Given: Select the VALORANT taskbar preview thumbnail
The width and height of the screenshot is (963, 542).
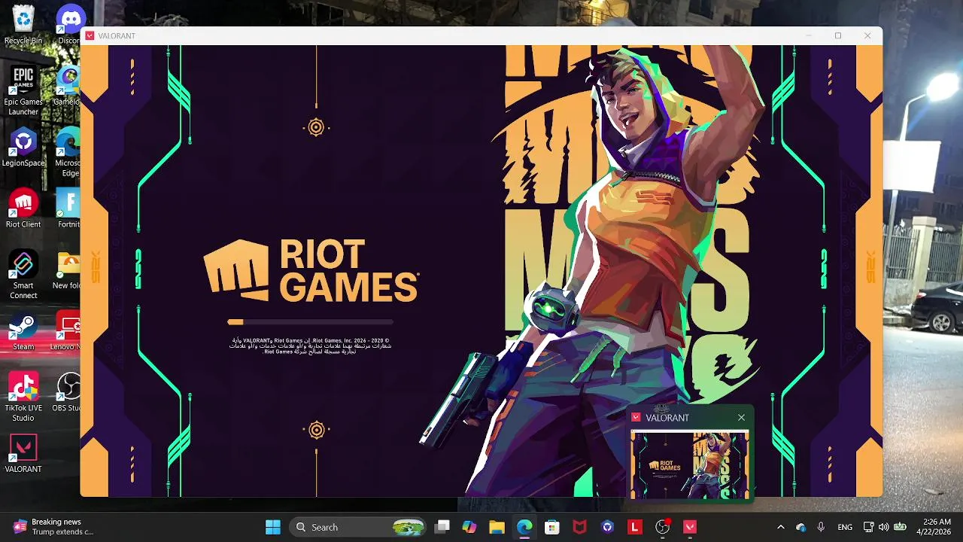Looking at the screenshot, I should [690, 464].
